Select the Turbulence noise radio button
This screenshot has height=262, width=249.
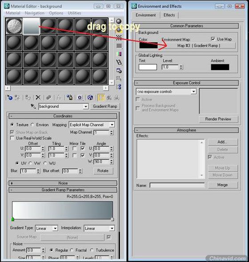[92, 250]
